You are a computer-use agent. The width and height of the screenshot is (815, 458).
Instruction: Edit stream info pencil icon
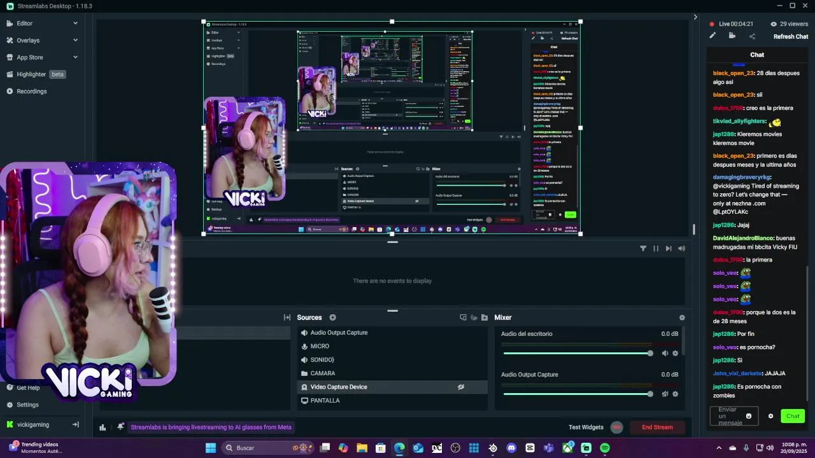712,36
